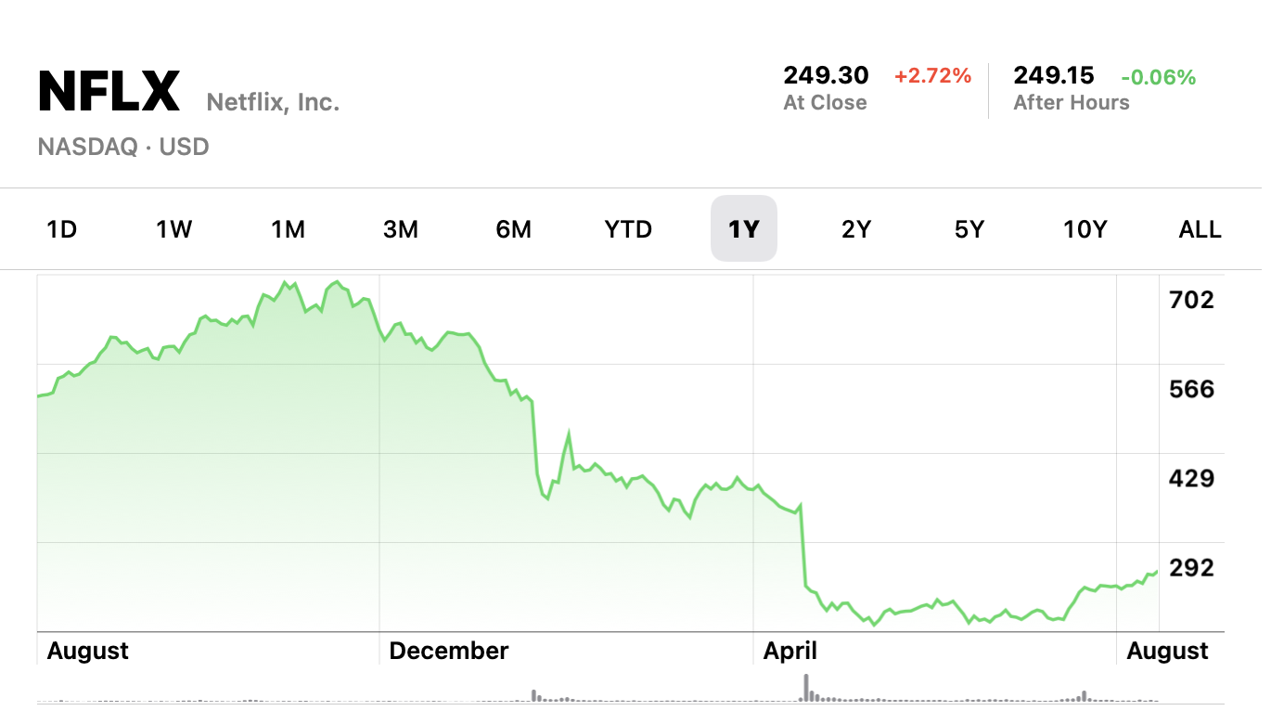This screenshot has height=724, width=1271.
Task: Click the NASDAQ · USD exchange label
Action: pos(123,147)
